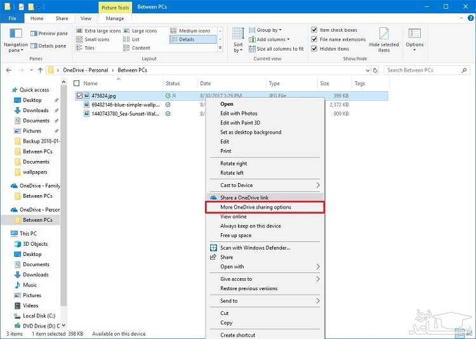This screenshot has width=476, height=339.
Task: Toggle the Item check boxes option
Action: pyautogui.click(x=315, y=30)
